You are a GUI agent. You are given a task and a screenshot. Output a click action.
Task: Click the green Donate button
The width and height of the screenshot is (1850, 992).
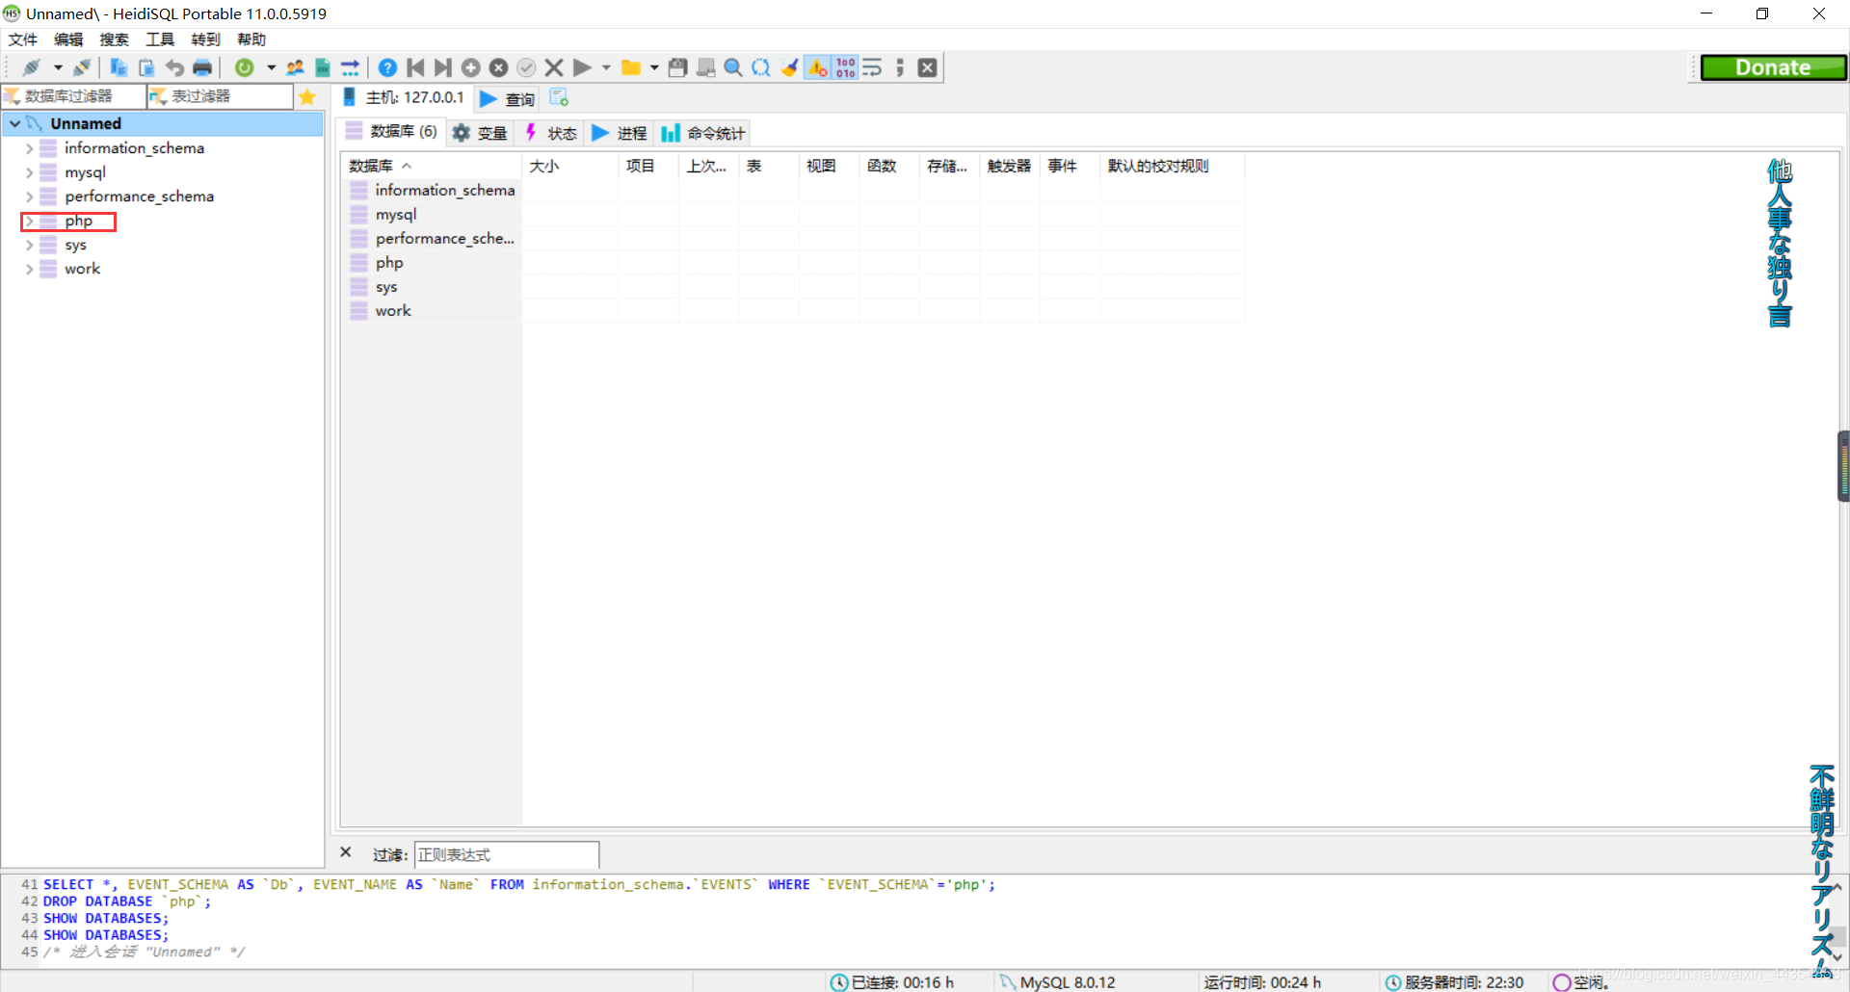tap(1773, 67)
